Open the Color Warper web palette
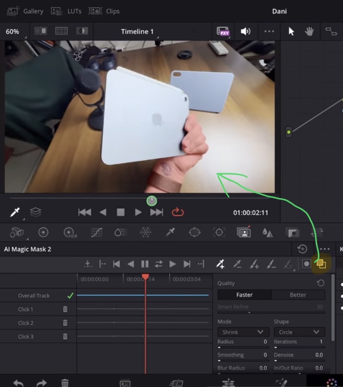343x387 pixels. tap(146, 232)
